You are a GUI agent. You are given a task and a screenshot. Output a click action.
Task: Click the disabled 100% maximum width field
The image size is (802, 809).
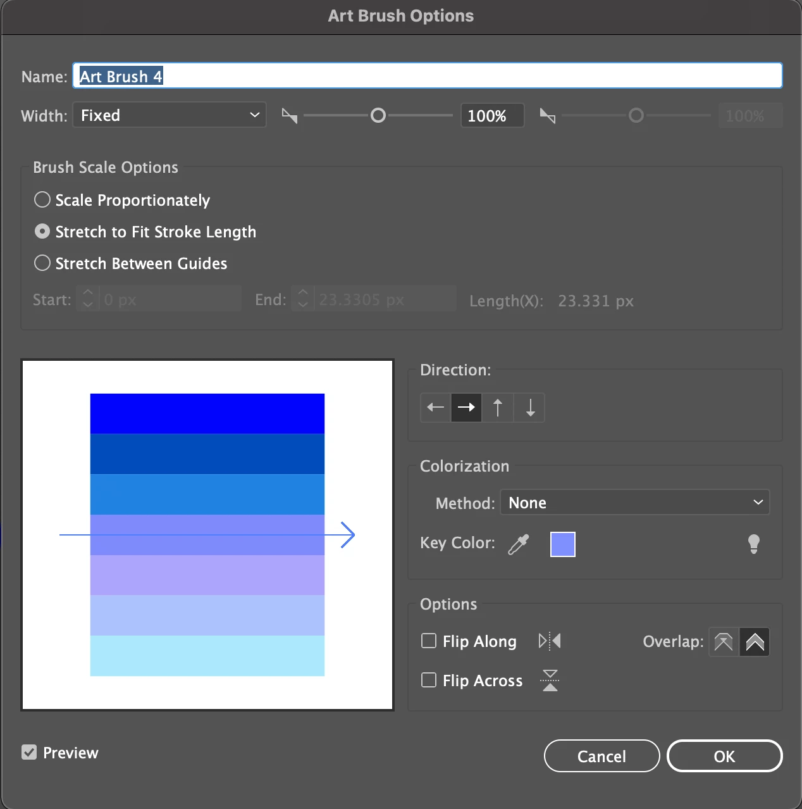(x=750, y=116)
